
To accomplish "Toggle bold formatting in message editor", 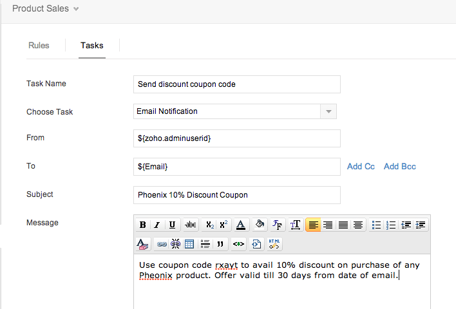I will (x=143, y=225).
